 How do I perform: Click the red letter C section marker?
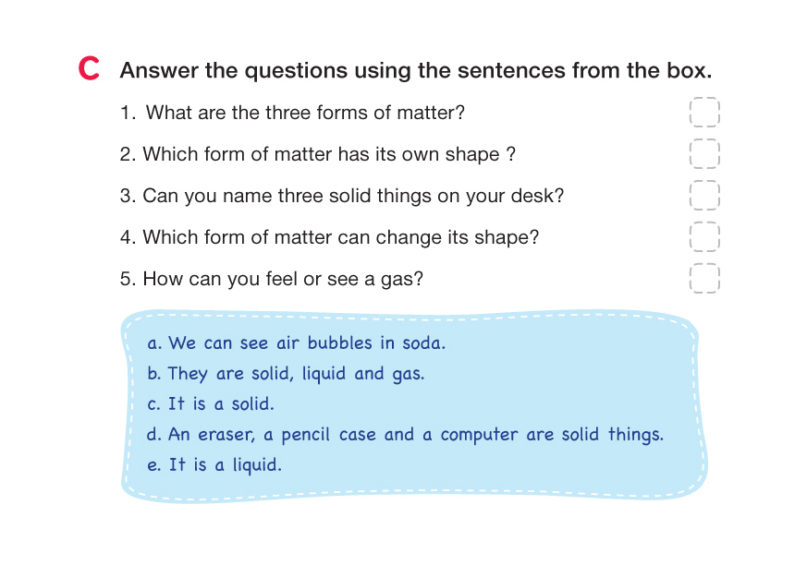click(x=89, y=69)
